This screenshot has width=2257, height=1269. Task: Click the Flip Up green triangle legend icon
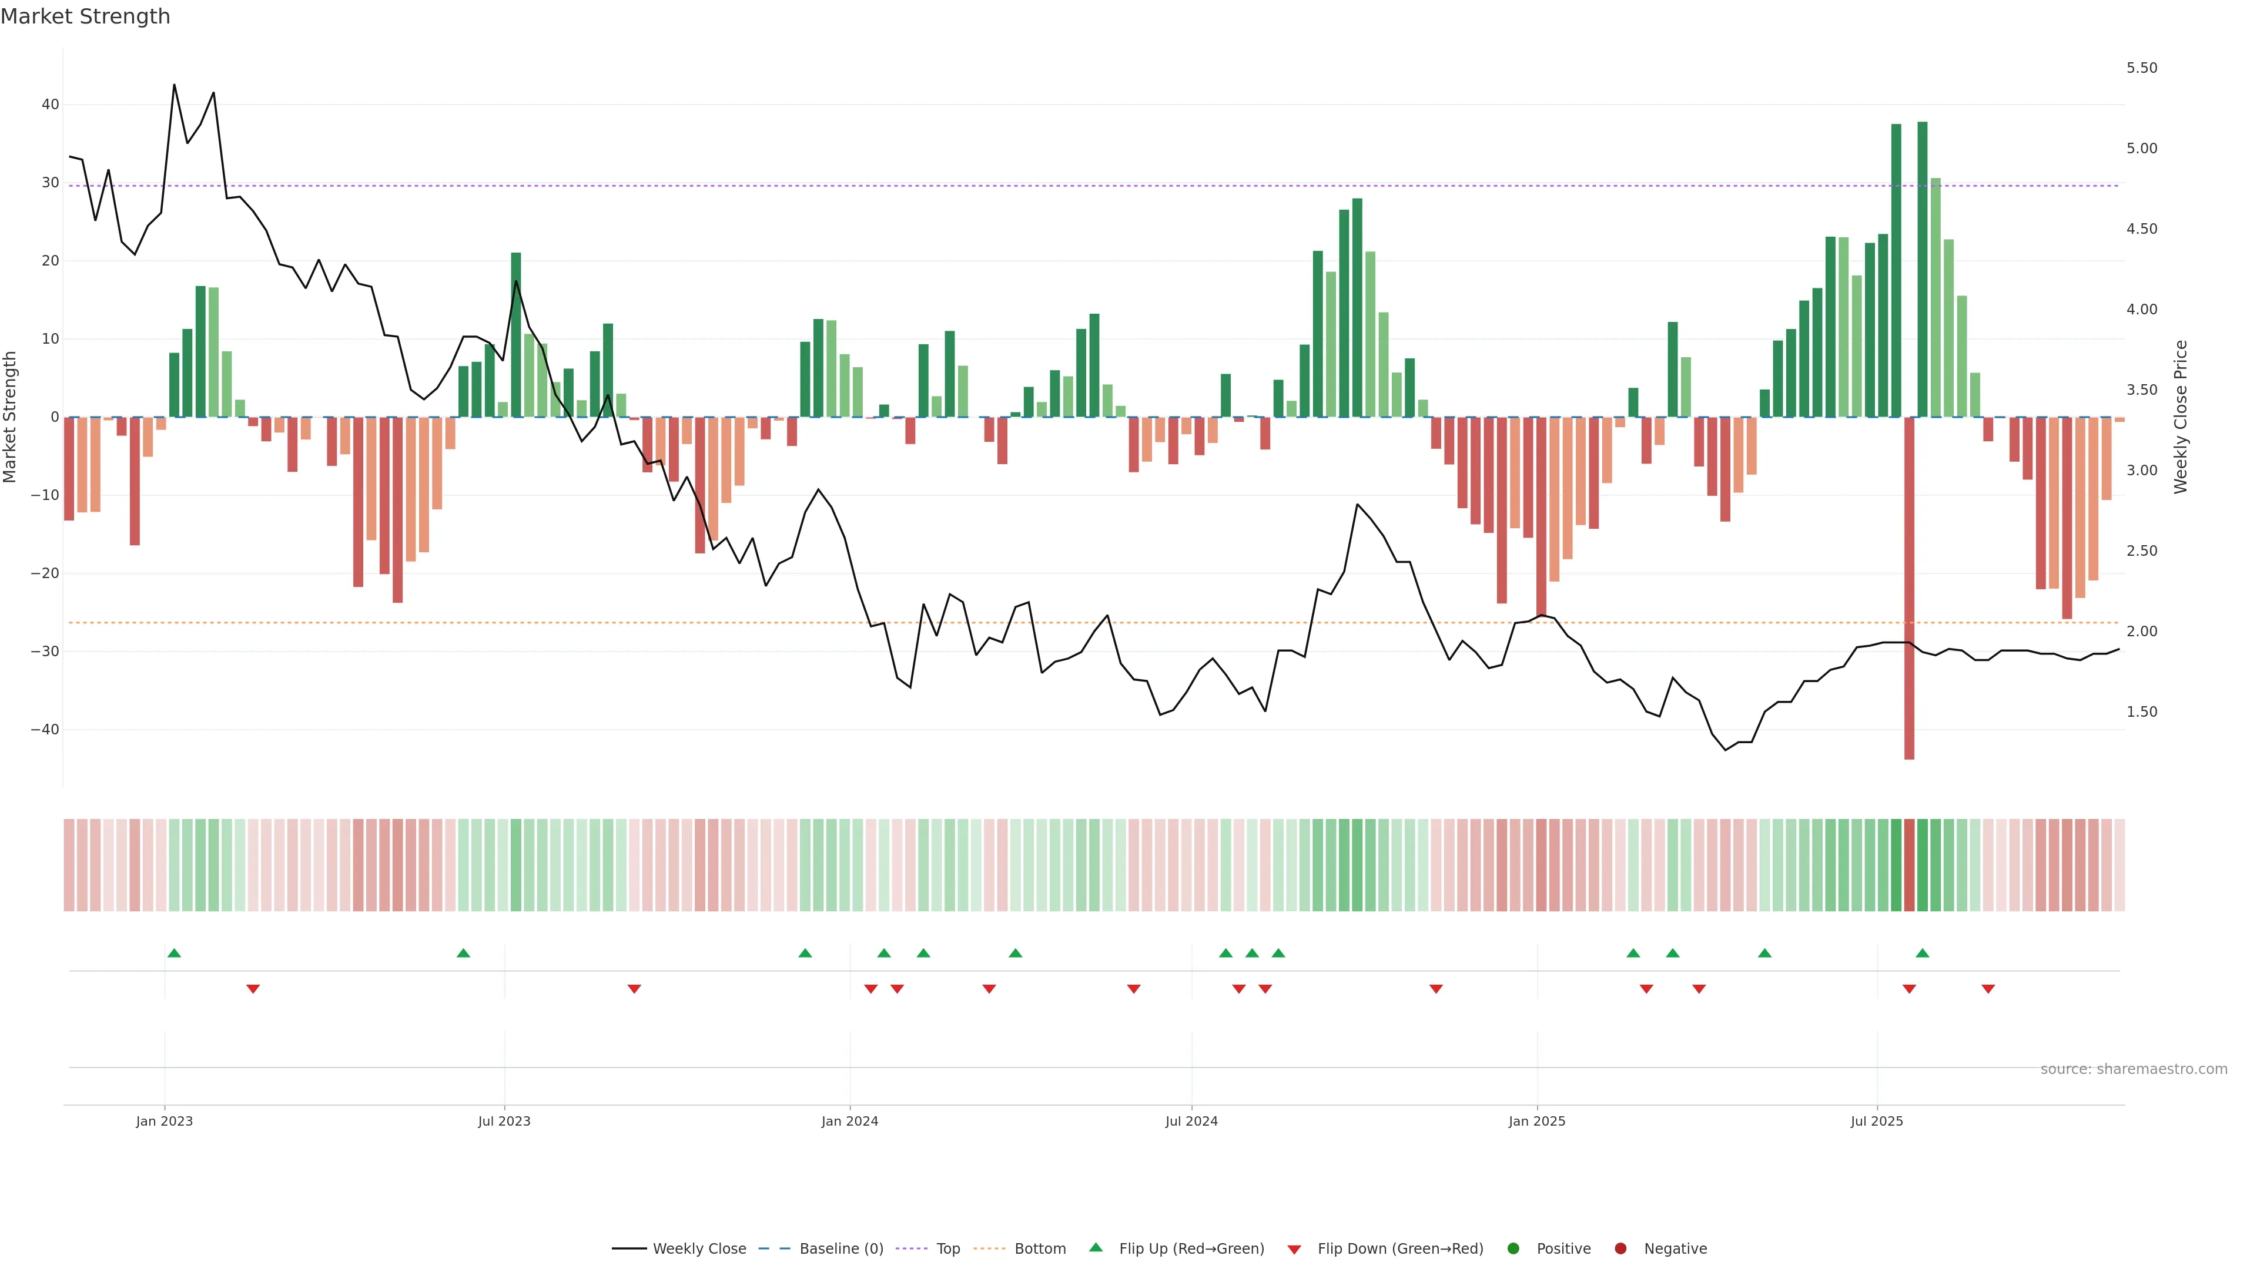pyautogui.click(x=1095, y=1247)
